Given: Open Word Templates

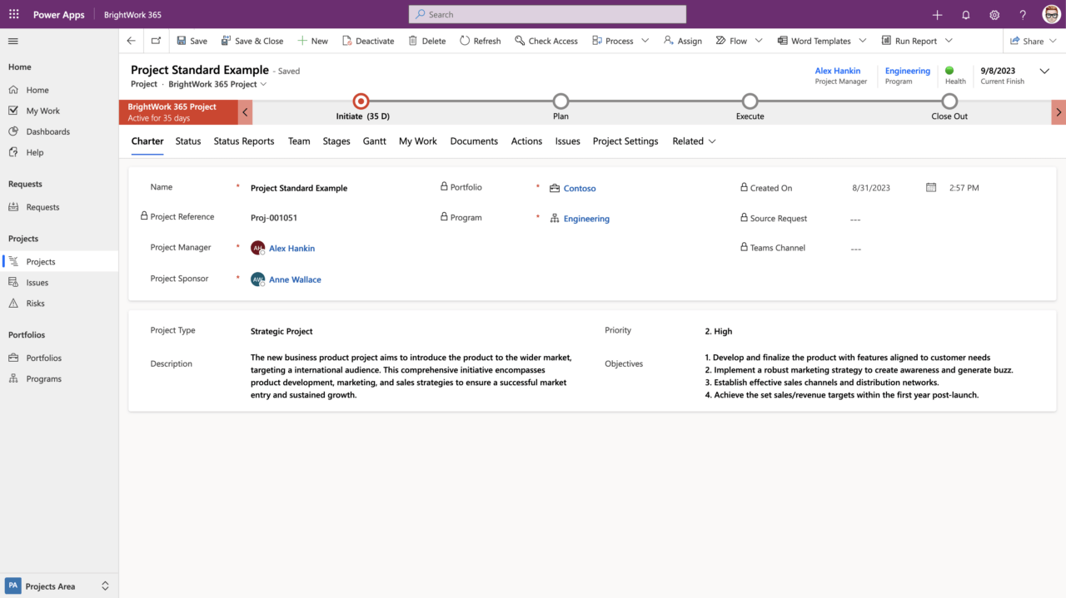Looking at the screenshot, I should click(816, 40).
